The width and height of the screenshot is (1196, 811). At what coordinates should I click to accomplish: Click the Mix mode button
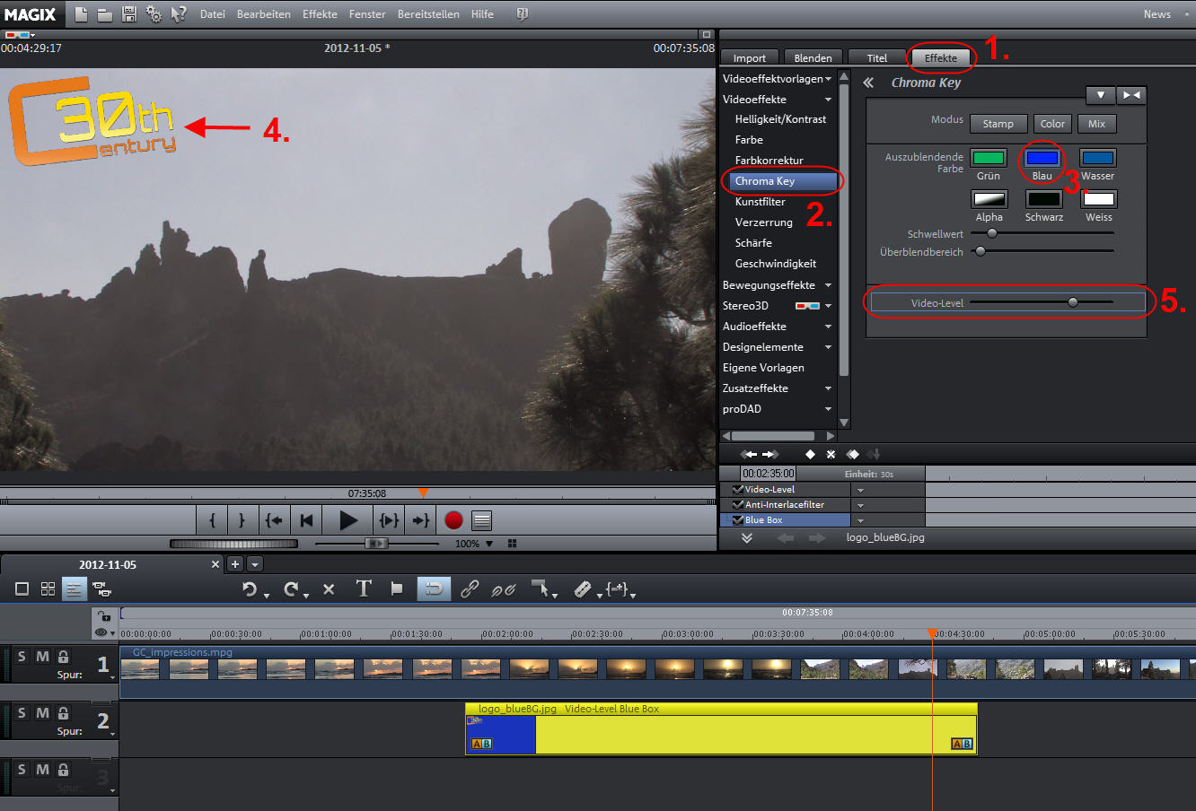[1096, 124]
